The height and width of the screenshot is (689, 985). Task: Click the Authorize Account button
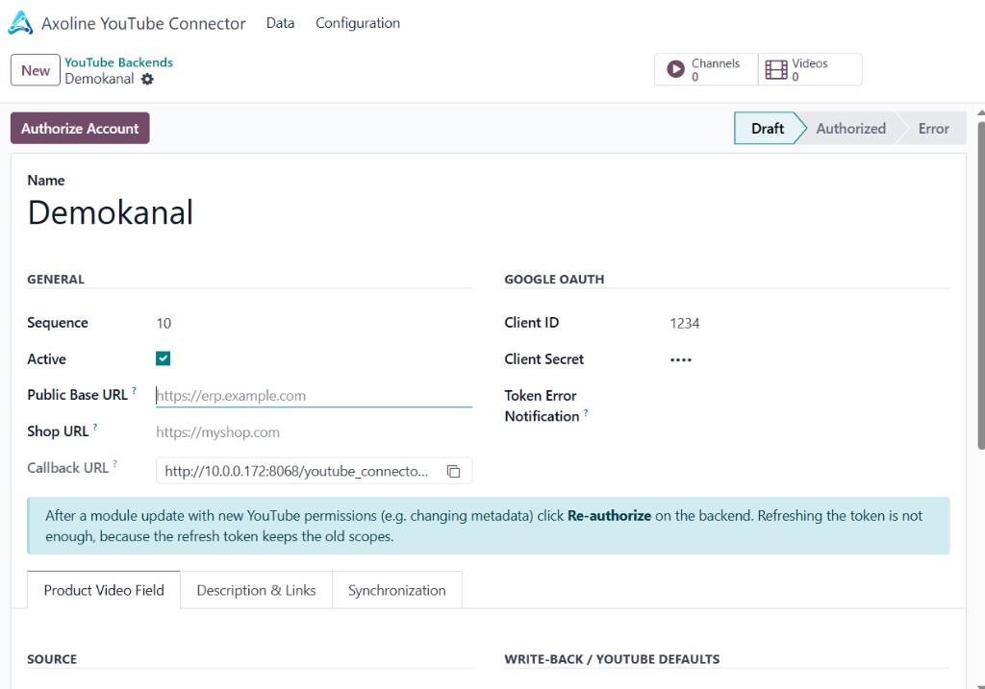[80, 128]
